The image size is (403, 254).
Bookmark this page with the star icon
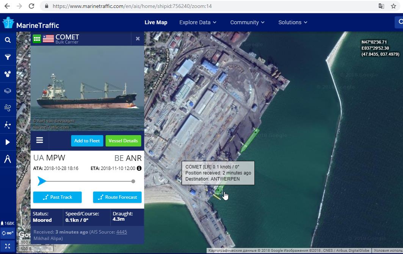coord(394,6)
